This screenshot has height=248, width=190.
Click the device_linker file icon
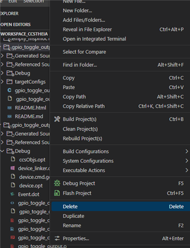tap(12, 168)
